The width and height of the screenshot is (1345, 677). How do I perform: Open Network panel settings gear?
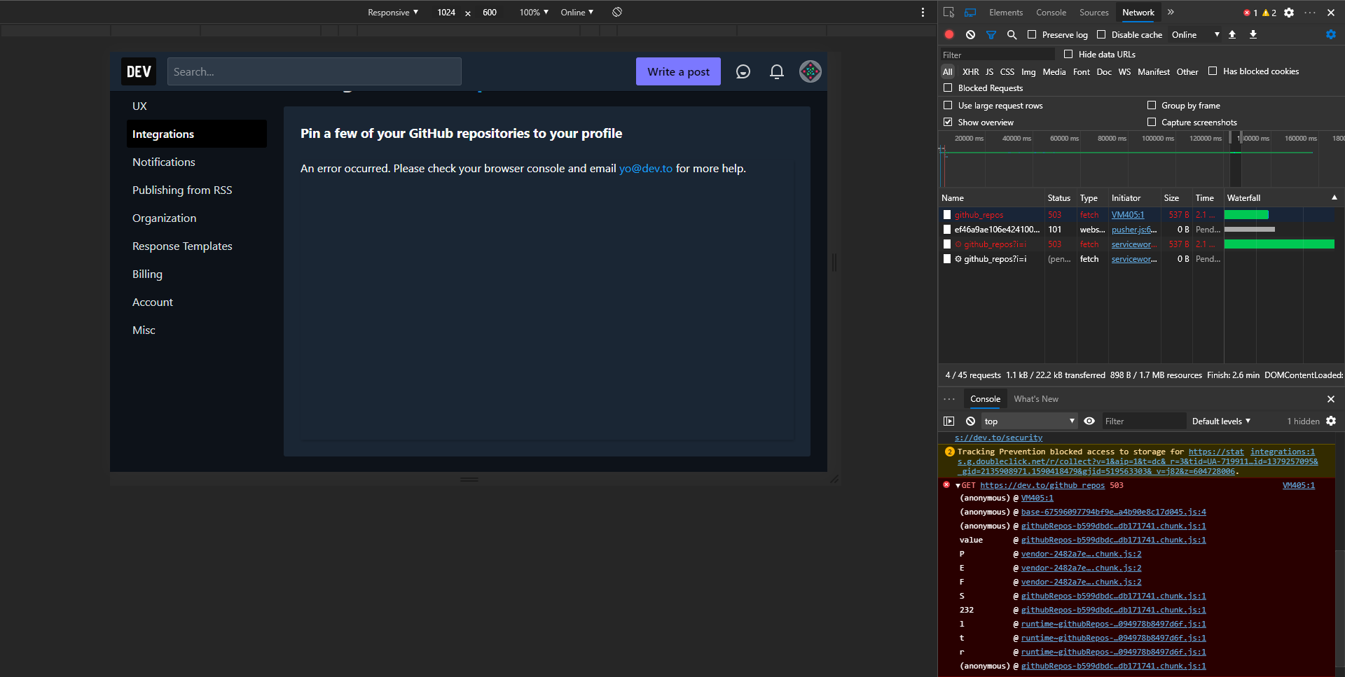click(1330, 34)
